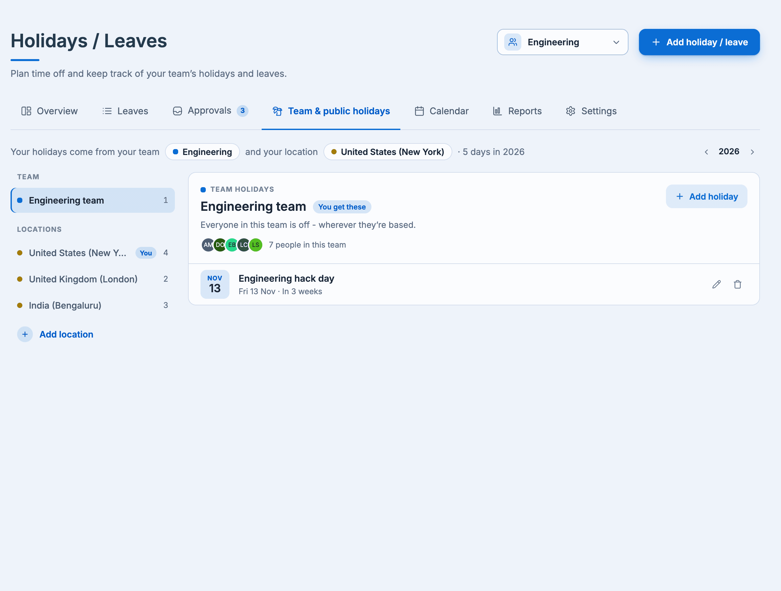
Task: Select India (Bengaluru) location
Action: 93,305
